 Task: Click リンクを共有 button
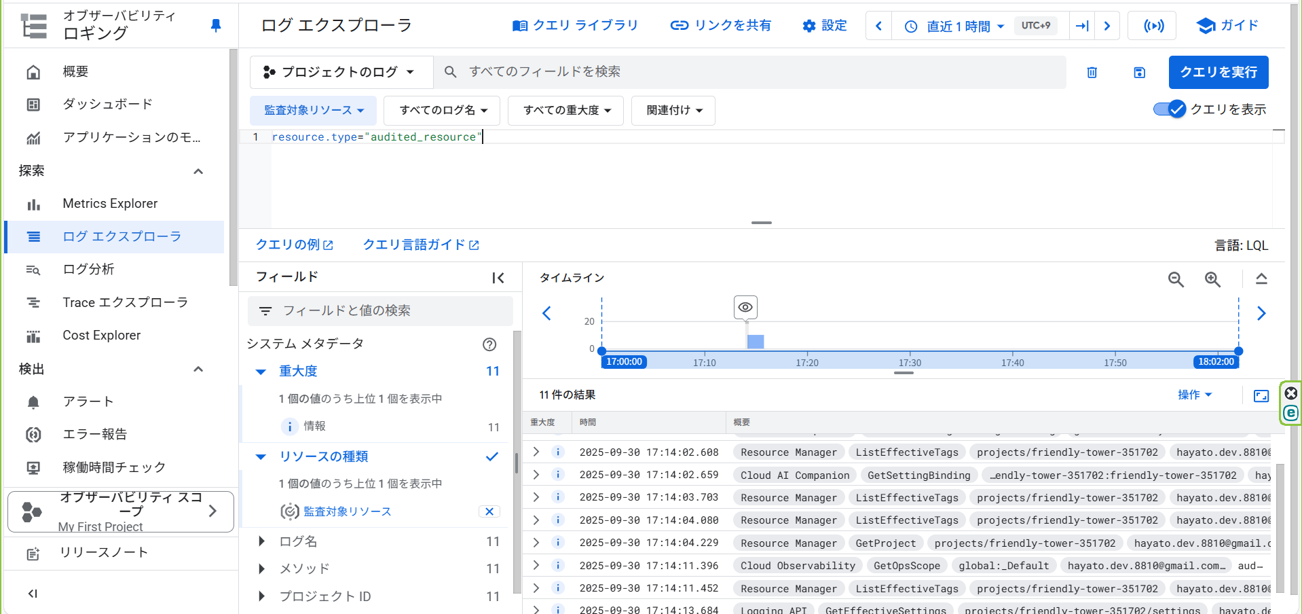720,25
